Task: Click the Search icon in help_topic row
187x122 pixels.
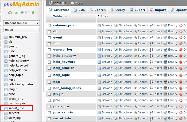Action: 135,75
